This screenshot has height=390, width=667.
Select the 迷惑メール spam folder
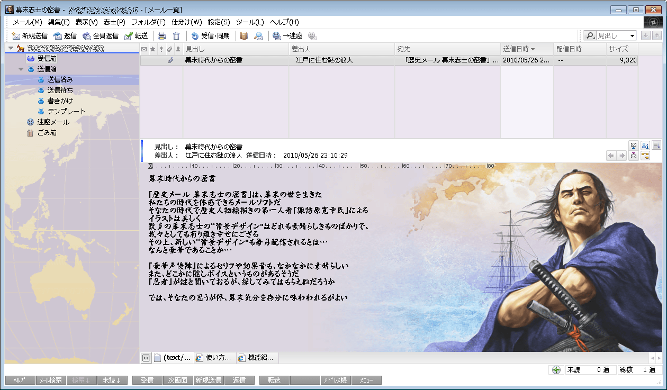tap(48, 122)
